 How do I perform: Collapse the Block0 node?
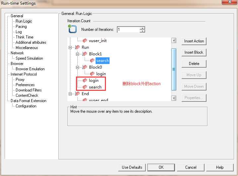(x=77, y=67)
